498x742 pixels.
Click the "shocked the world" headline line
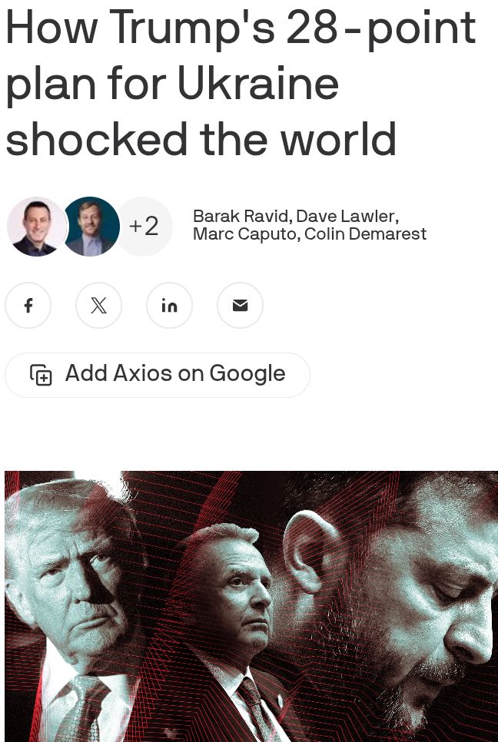[x=201, y=139]
